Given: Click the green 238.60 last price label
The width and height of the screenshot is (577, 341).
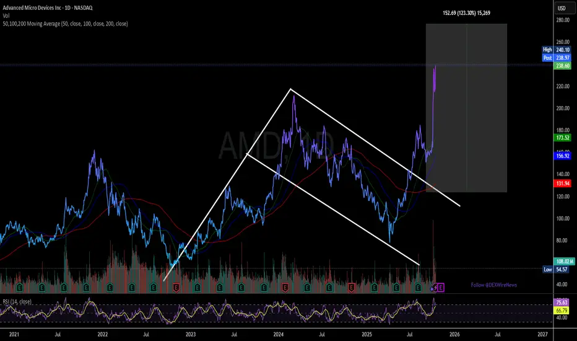Looking at the screenshot, I should [563, 66].
